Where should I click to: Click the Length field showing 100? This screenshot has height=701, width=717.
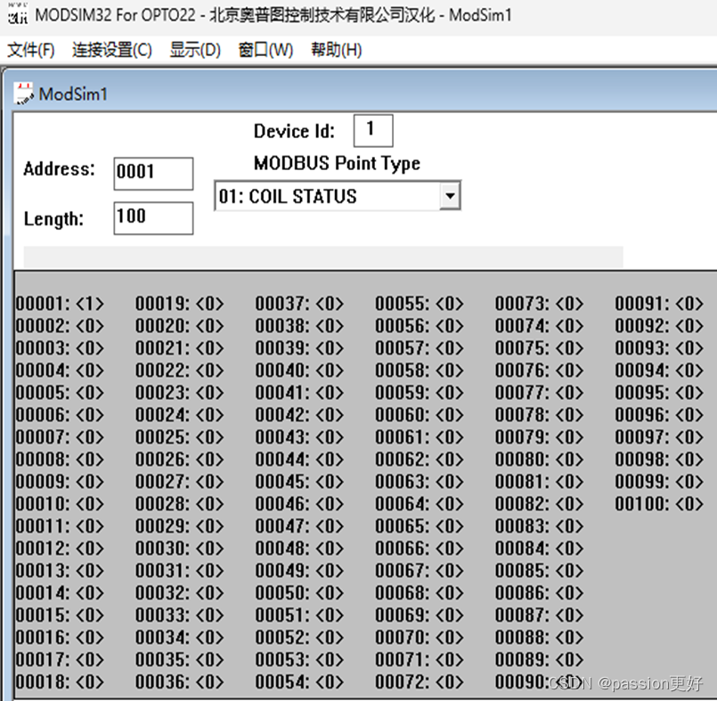click(x=153, y=218)
